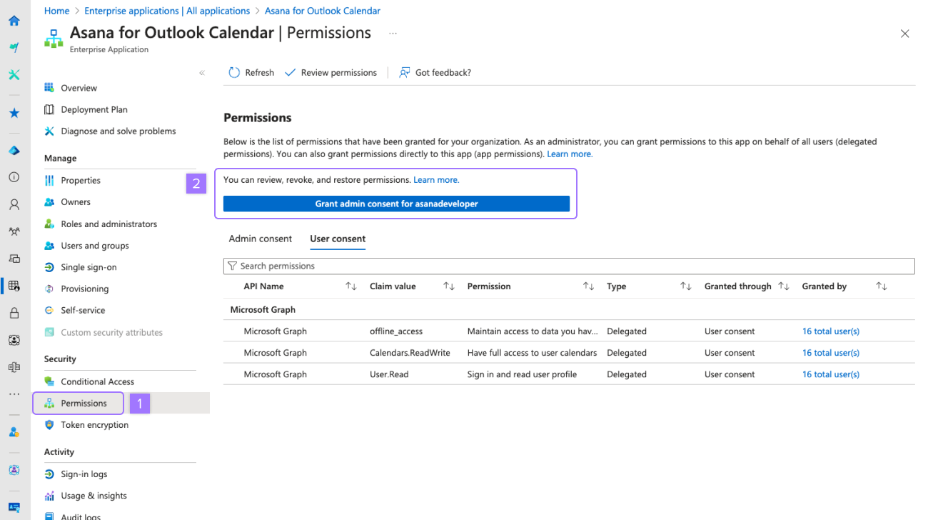Collapse the sidebar with double chevron
928x520 pixels.
[x=202, y=73]
